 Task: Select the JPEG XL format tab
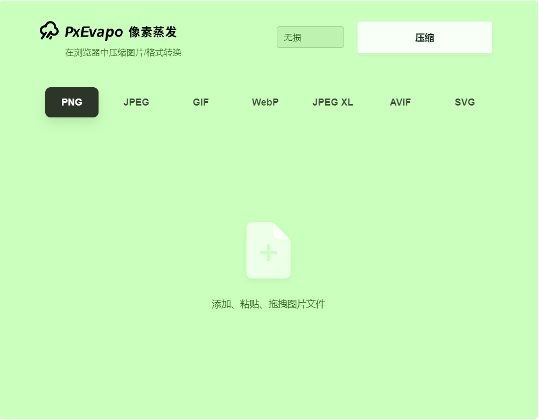[x=333, y=102]
